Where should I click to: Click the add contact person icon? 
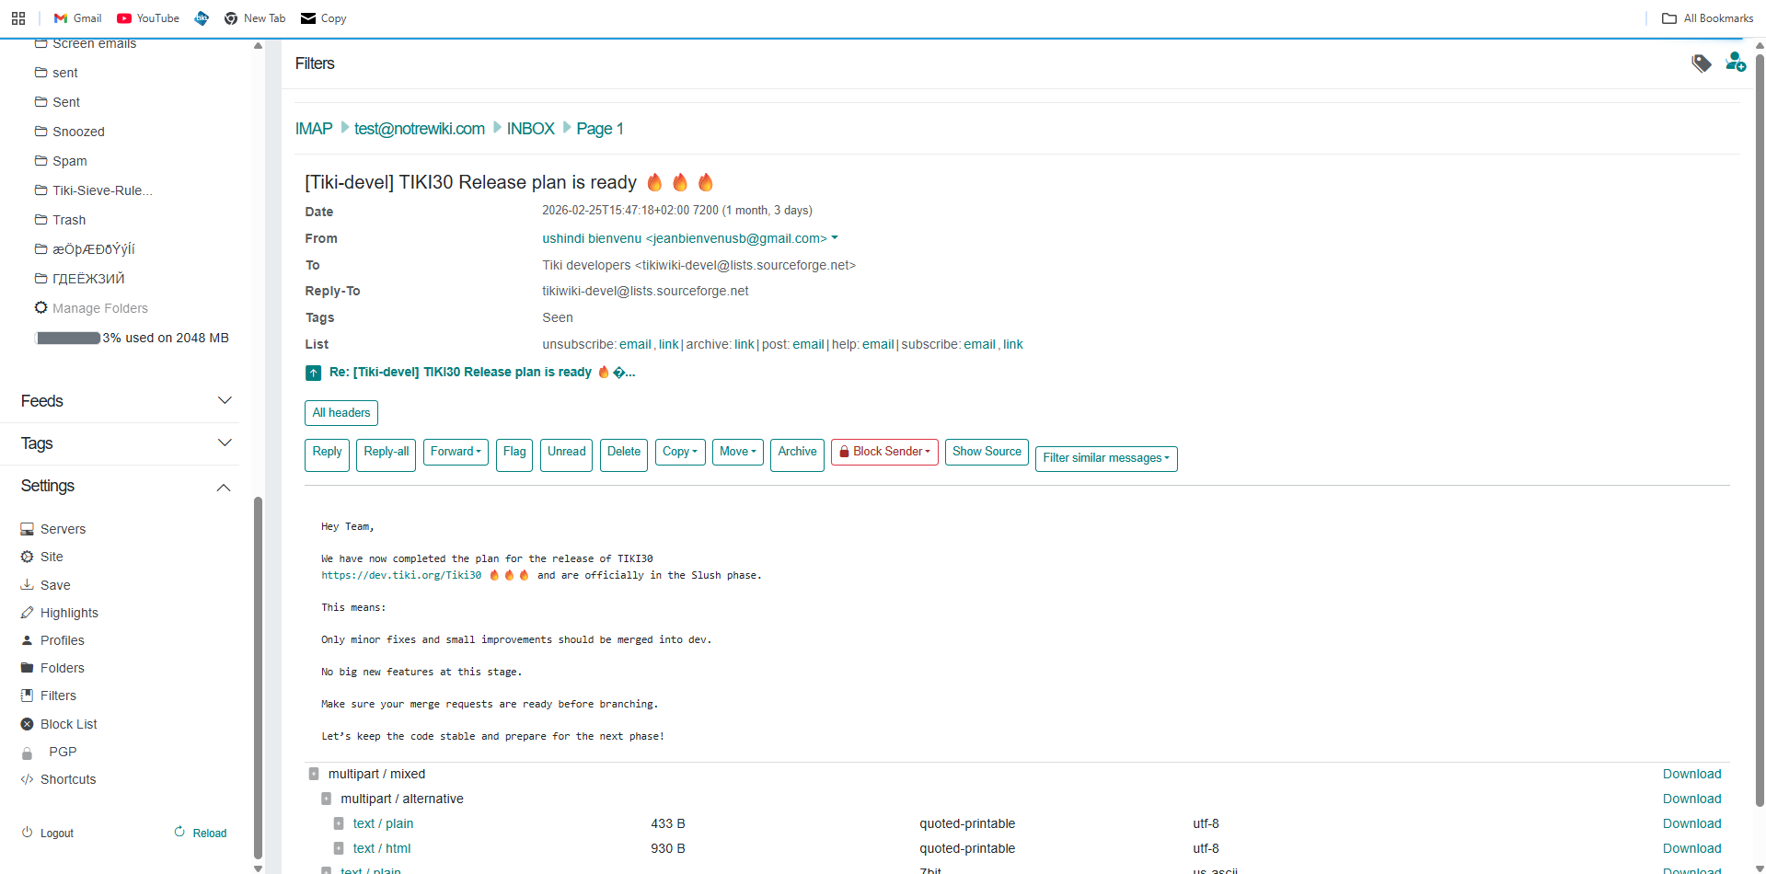coord(1735,63)
